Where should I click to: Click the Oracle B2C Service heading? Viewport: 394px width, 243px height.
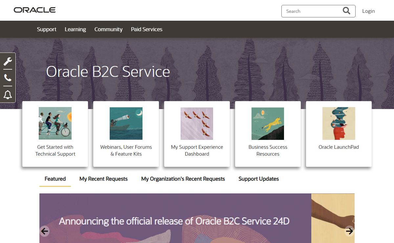point(108,72)
